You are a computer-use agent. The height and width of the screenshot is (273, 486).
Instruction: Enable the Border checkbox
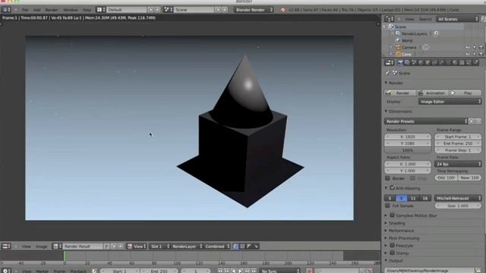coord(387,178)
